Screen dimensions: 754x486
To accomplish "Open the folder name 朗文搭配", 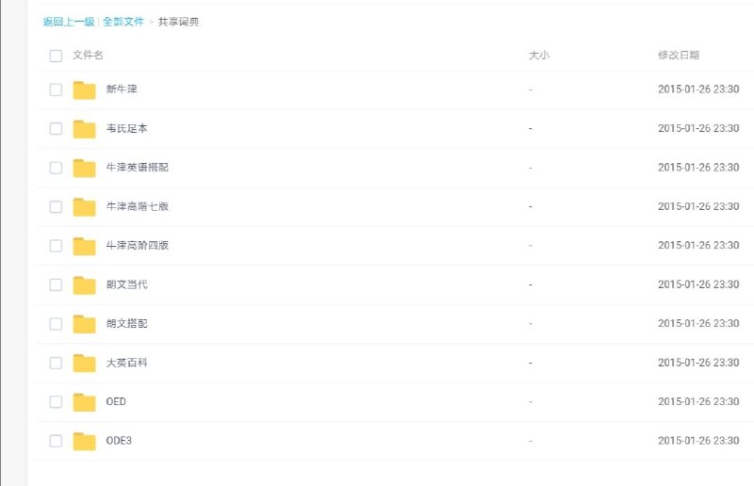I will pos(127,323).
